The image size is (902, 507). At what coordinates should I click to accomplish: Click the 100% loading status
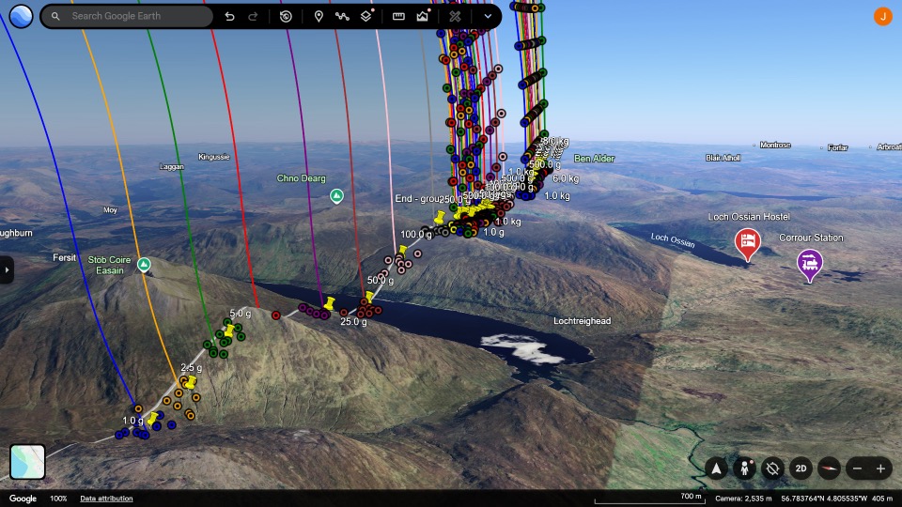[x=58, y=499]
